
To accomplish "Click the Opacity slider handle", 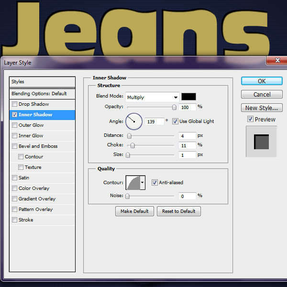I will click(174, 108).
